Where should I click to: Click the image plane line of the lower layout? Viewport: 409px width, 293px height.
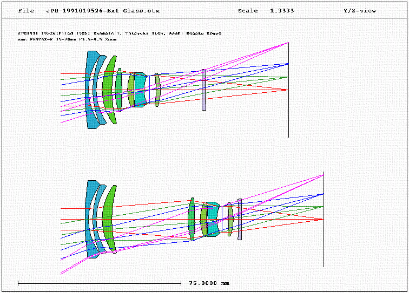tap(324, 220)
